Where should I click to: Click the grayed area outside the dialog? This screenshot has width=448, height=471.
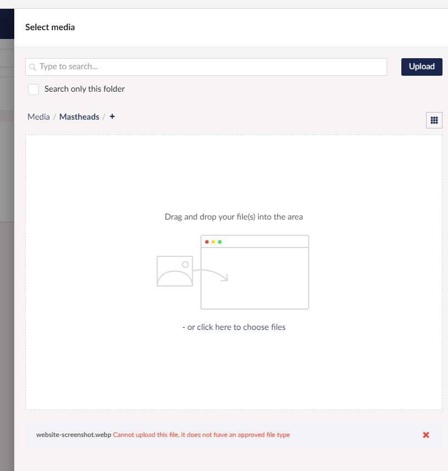click(x=7, y=274)
